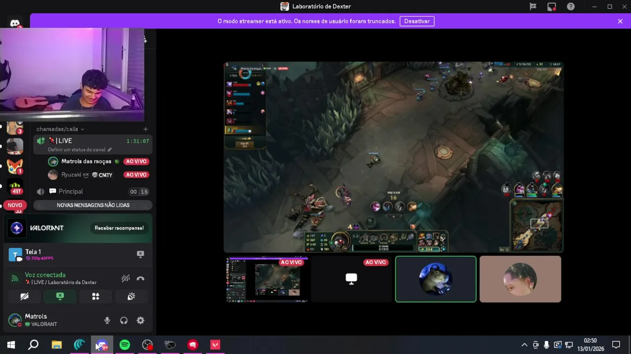
Task: Open the fox avatar server icon
Action: tap(15, 167)
